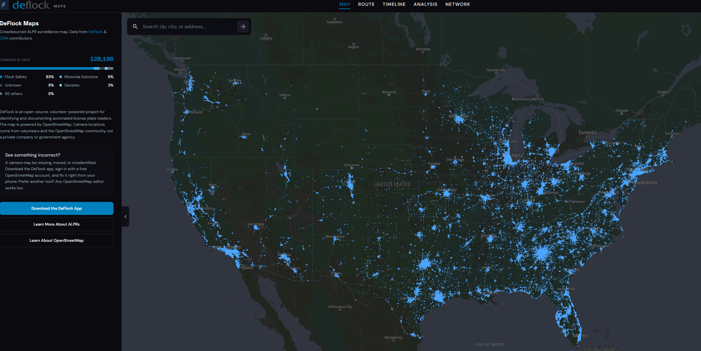Click the Quebec city label
Image resolution: width=701 pixels, height=351 pixels.
coord(663,92)
